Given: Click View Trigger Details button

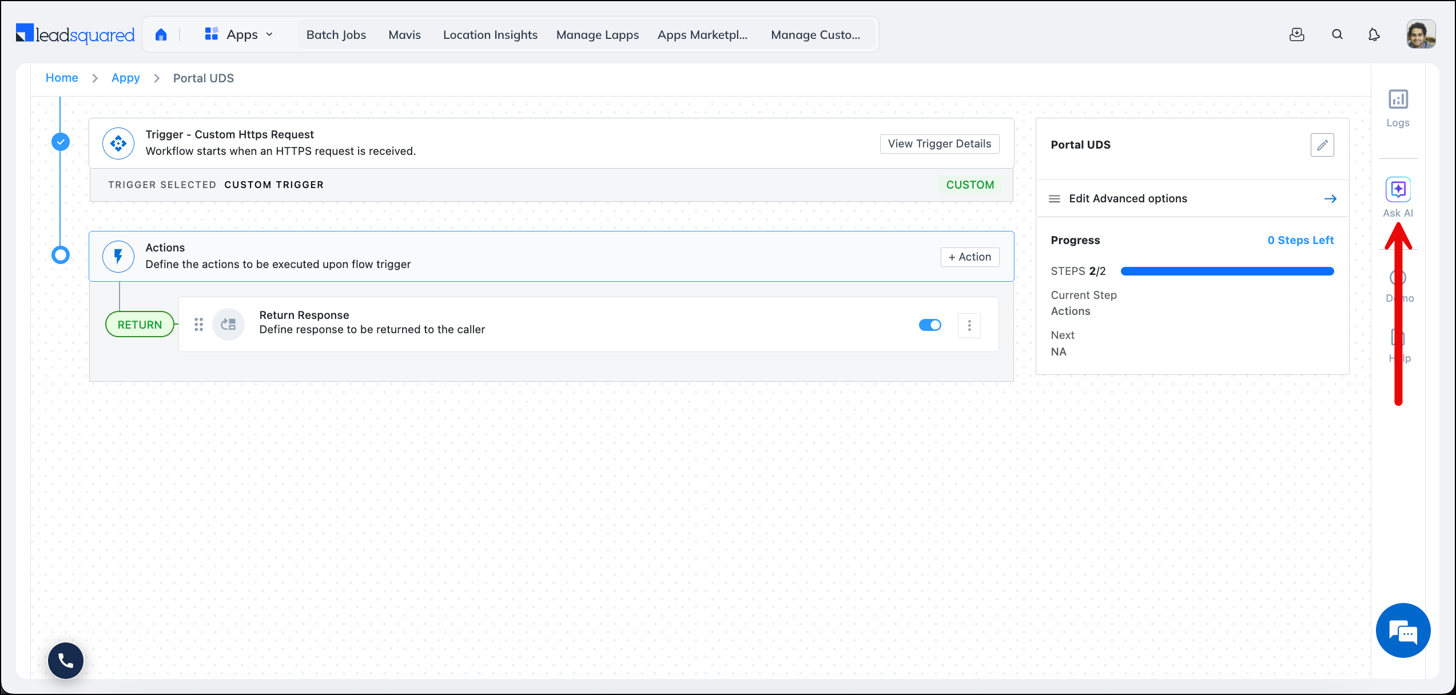Looking at the screenshot, I should tap(939, 144).
